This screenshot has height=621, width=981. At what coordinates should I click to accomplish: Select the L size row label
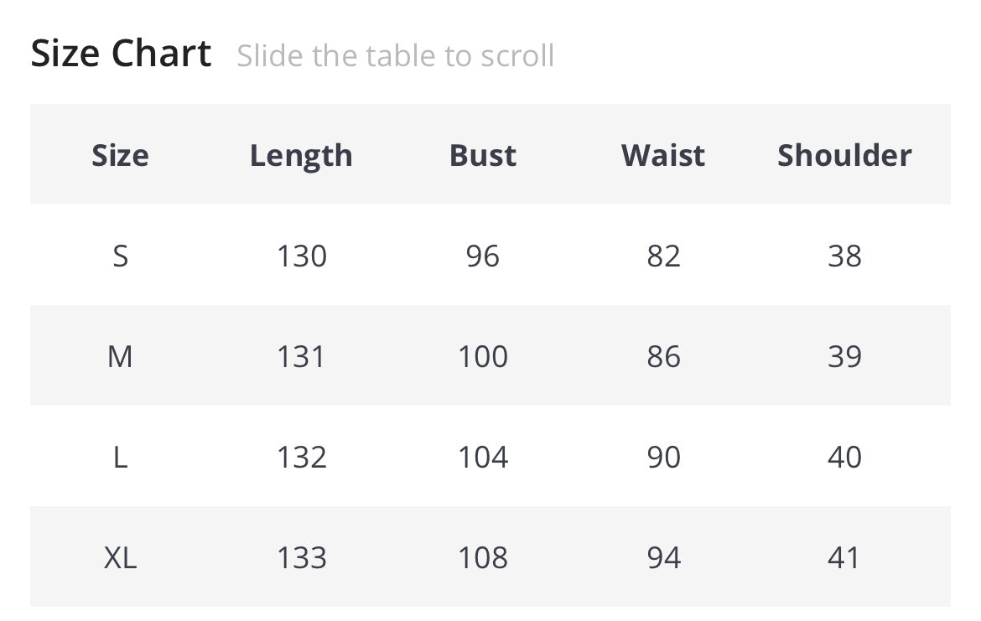[120, 457]
